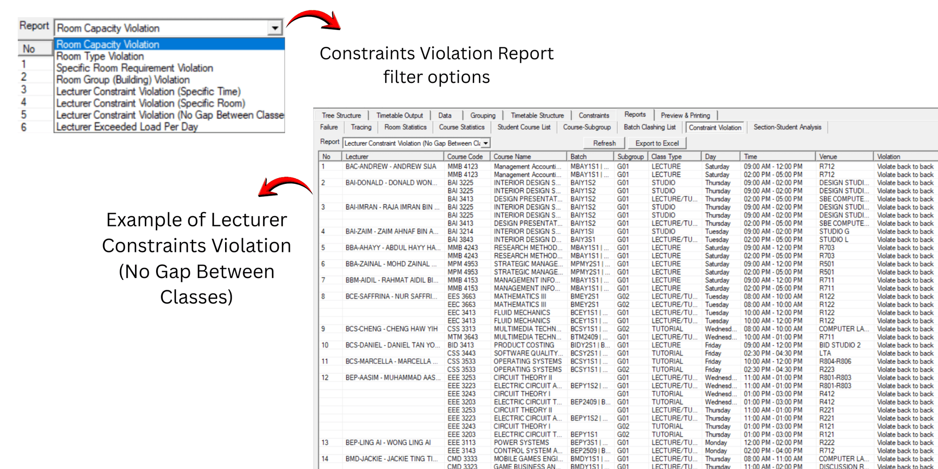The width and height of the screenshot is (938, 469).
Task: Click the Subgroup column header
Action: (630, 157)
